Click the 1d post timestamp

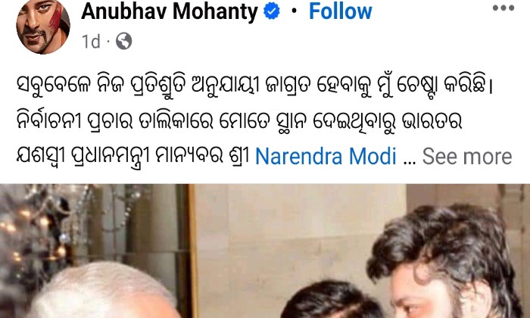[x=91, y=42]
